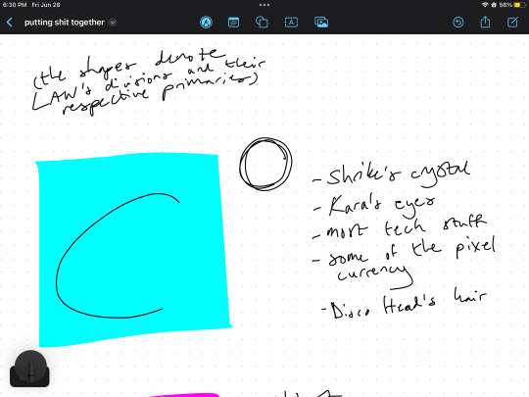Select the pen drawing tool icon

click(x=206, y=23)
